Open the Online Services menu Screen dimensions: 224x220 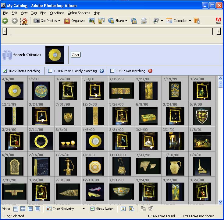pos(79,13)
